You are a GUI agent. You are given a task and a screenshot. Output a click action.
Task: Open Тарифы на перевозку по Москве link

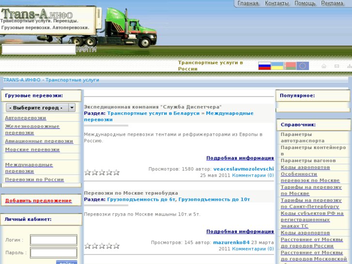(311, 190)
